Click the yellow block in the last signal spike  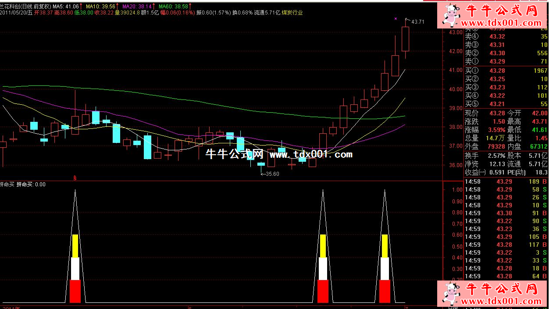tap(385, 245)
